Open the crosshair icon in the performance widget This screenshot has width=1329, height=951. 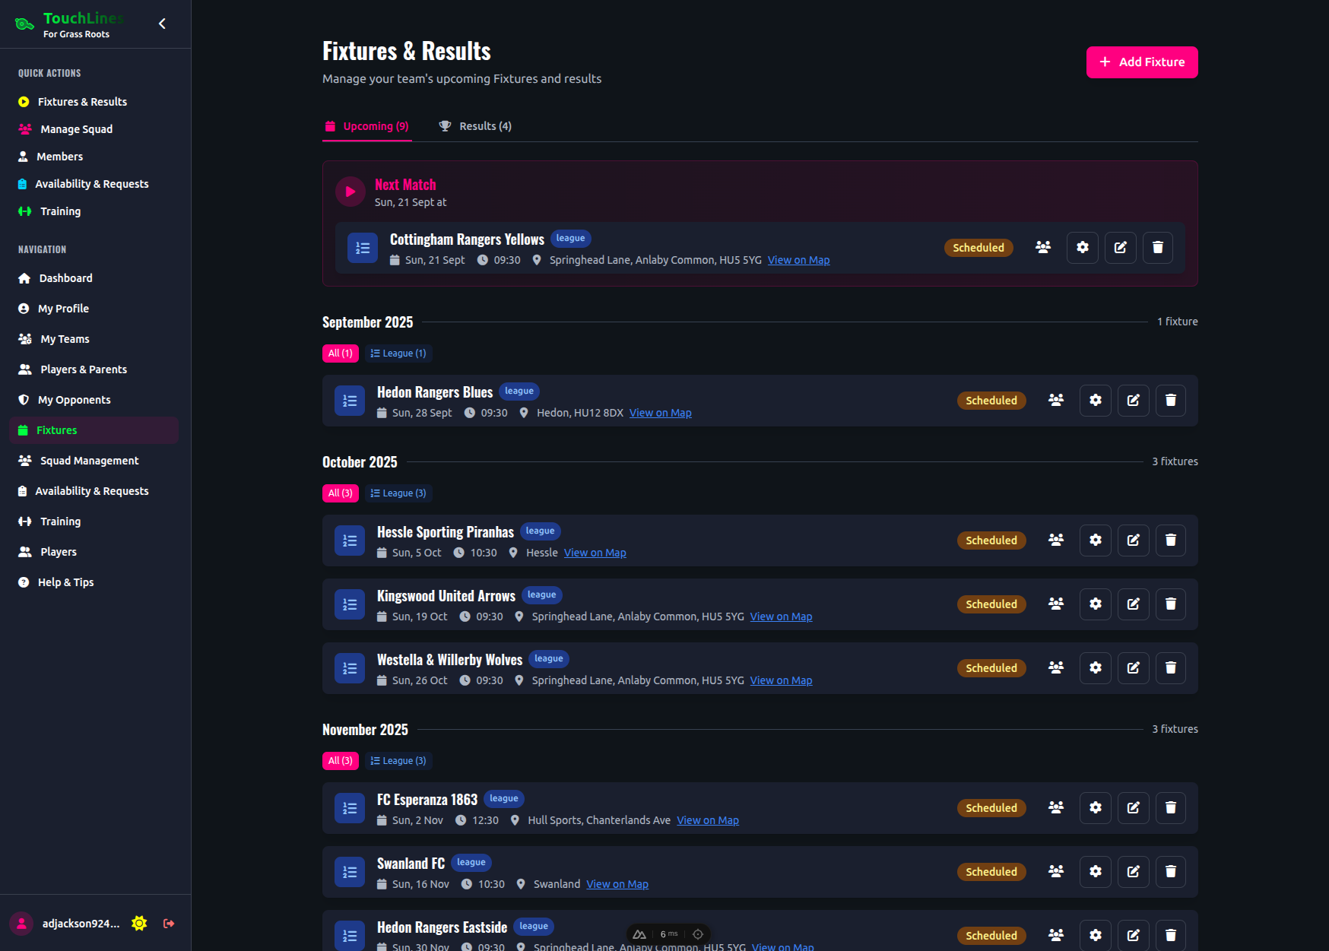pyautogui.click(x=697, y=934)
